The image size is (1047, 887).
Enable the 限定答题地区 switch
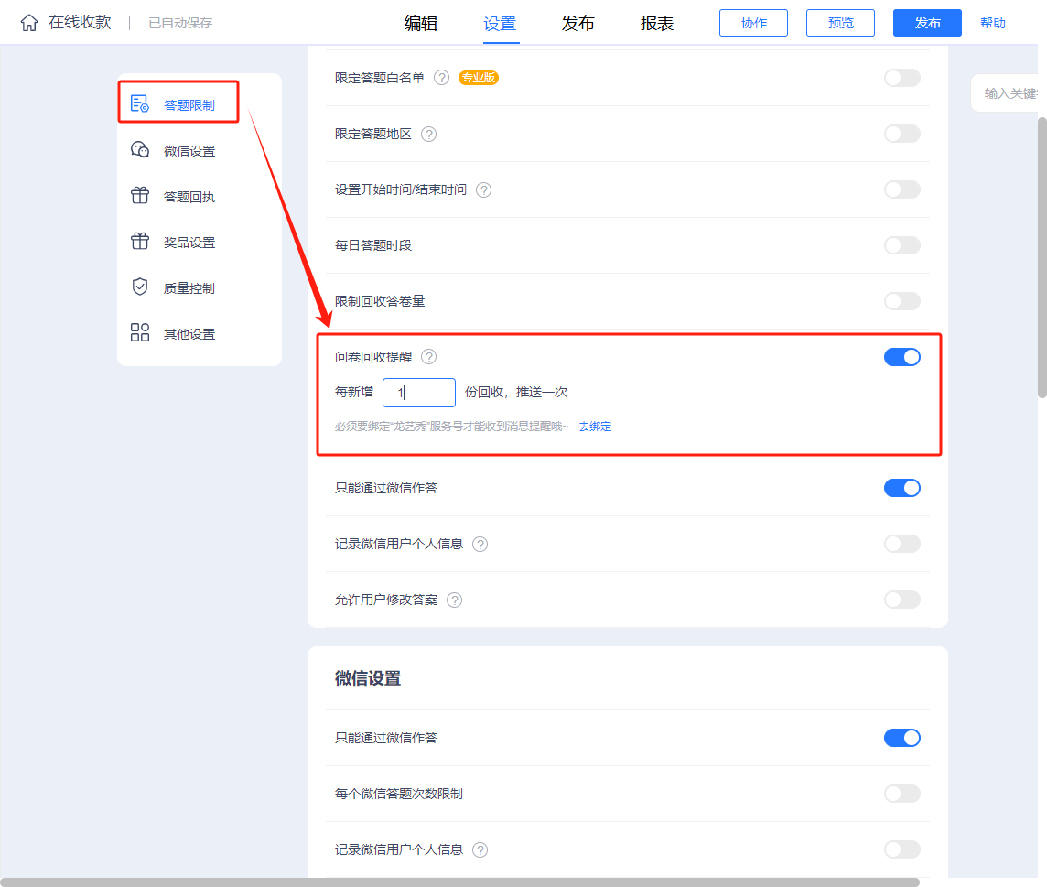point(902,134)
